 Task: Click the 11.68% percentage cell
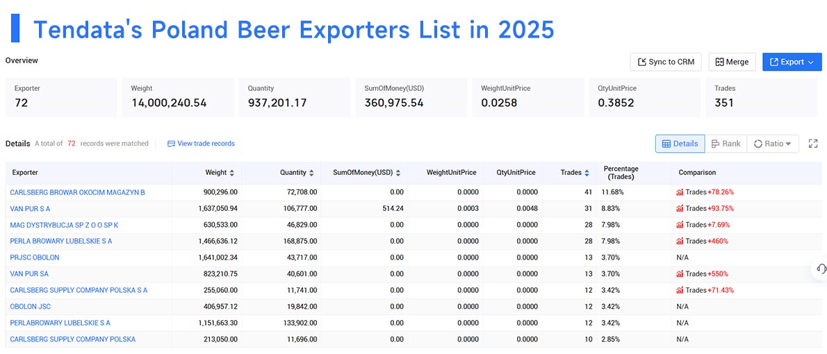611,192
